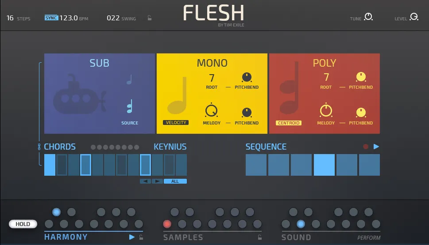Viewport: 429px width, 245px height.
Task: Select first lower-row HARMONY preset dot
Action: tap(49, 224)
